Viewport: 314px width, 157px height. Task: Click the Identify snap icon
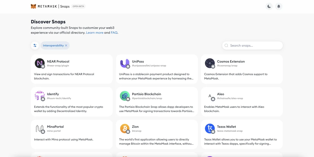(40, 96)
